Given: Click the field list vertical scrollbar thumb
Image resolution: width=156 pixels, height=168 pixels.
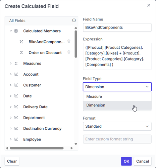Looking at the screenshot, I should 76,44.
